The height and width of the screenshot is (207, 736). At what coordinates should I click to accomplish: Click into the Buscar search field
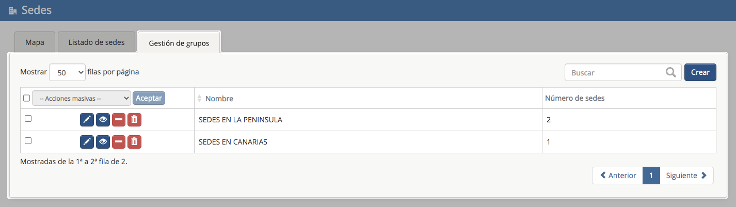pos(614,73)
